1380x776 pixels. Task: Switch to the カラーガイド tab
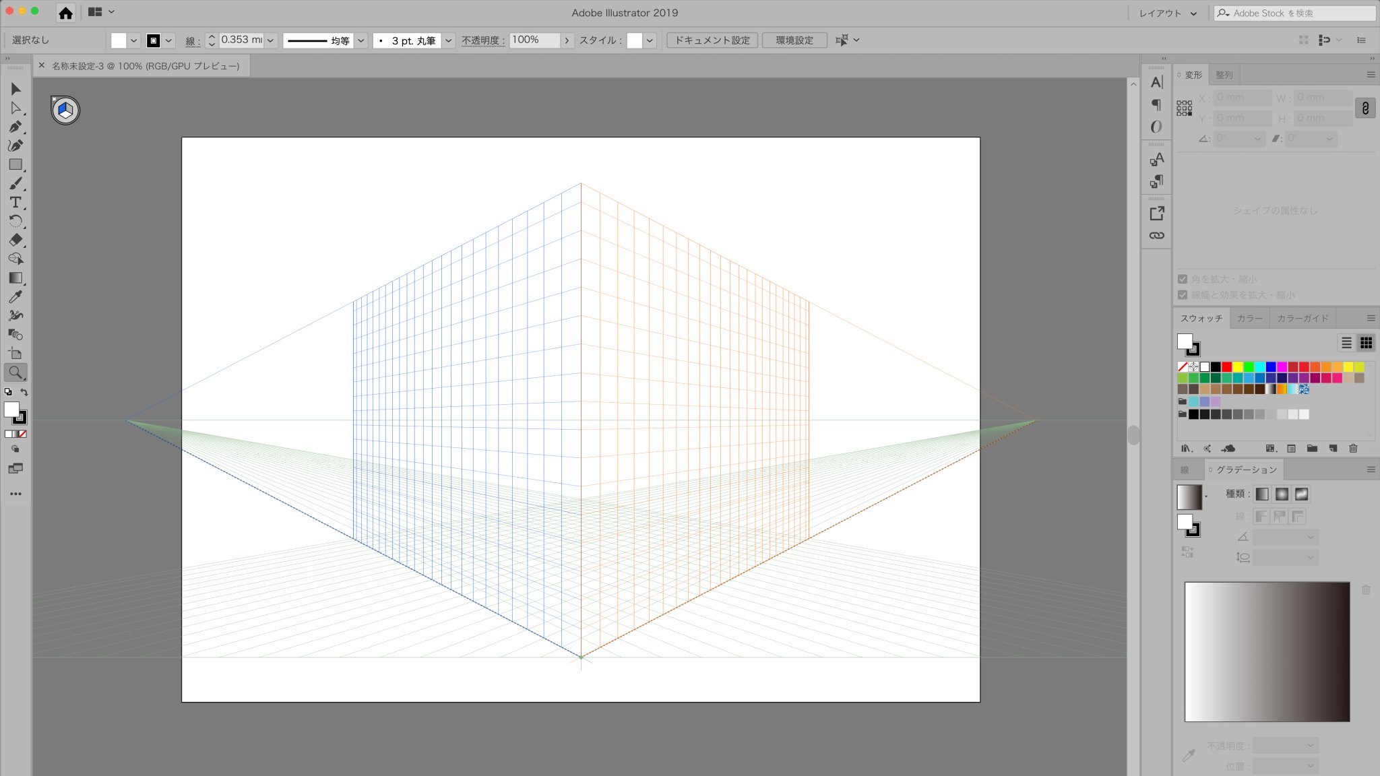click(1303, 318)
